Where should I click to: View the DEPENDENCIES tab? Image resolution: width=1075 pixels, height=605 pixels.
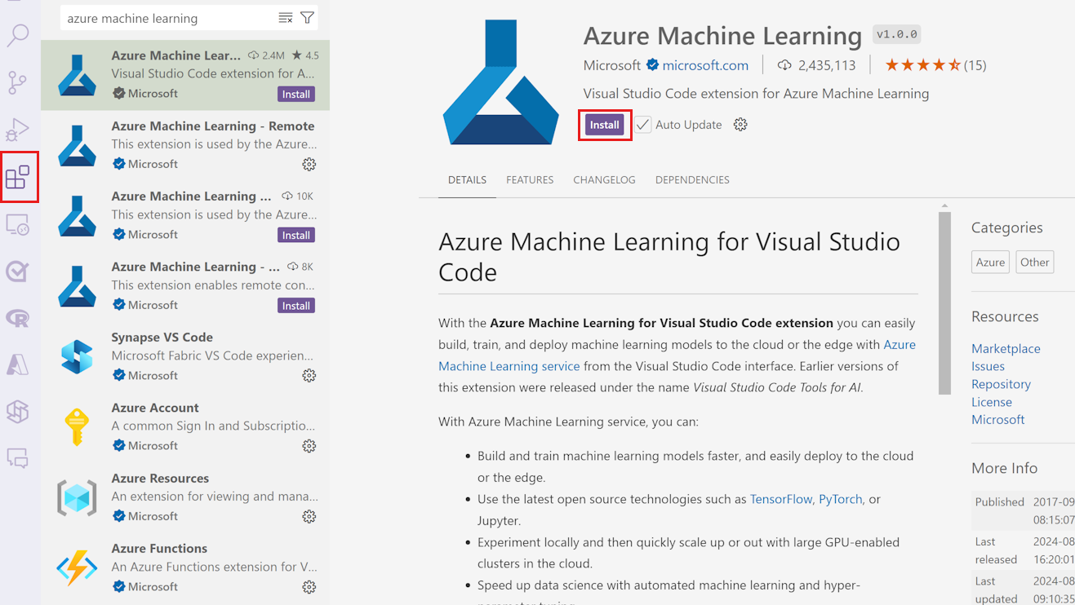tap(692, 179)
